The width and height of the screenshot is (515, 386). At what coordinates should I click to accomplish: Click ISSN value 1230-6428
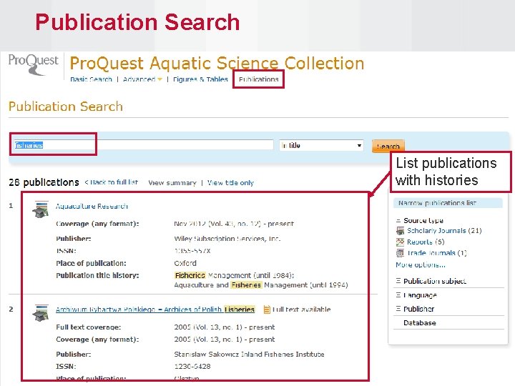(192, 366)
